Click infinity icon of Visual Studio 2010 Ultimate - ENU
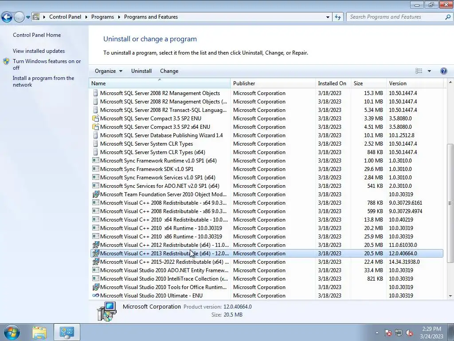The image size is (454, 341). (96, 295)
